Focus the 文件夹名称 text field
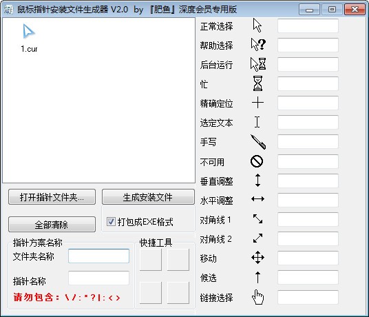This screenshot has width=369, height=317. [98, 256]
